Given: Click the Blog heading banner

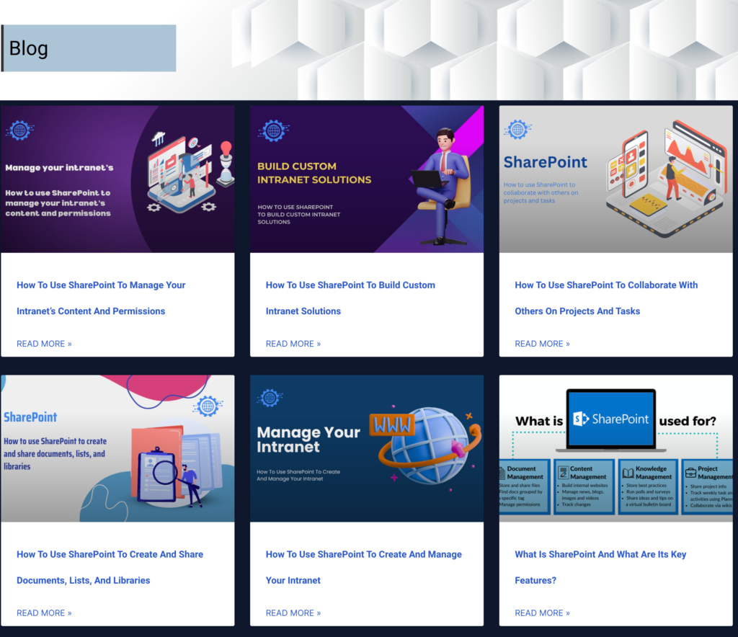Looking at the screenshot, I should [89, 48].
